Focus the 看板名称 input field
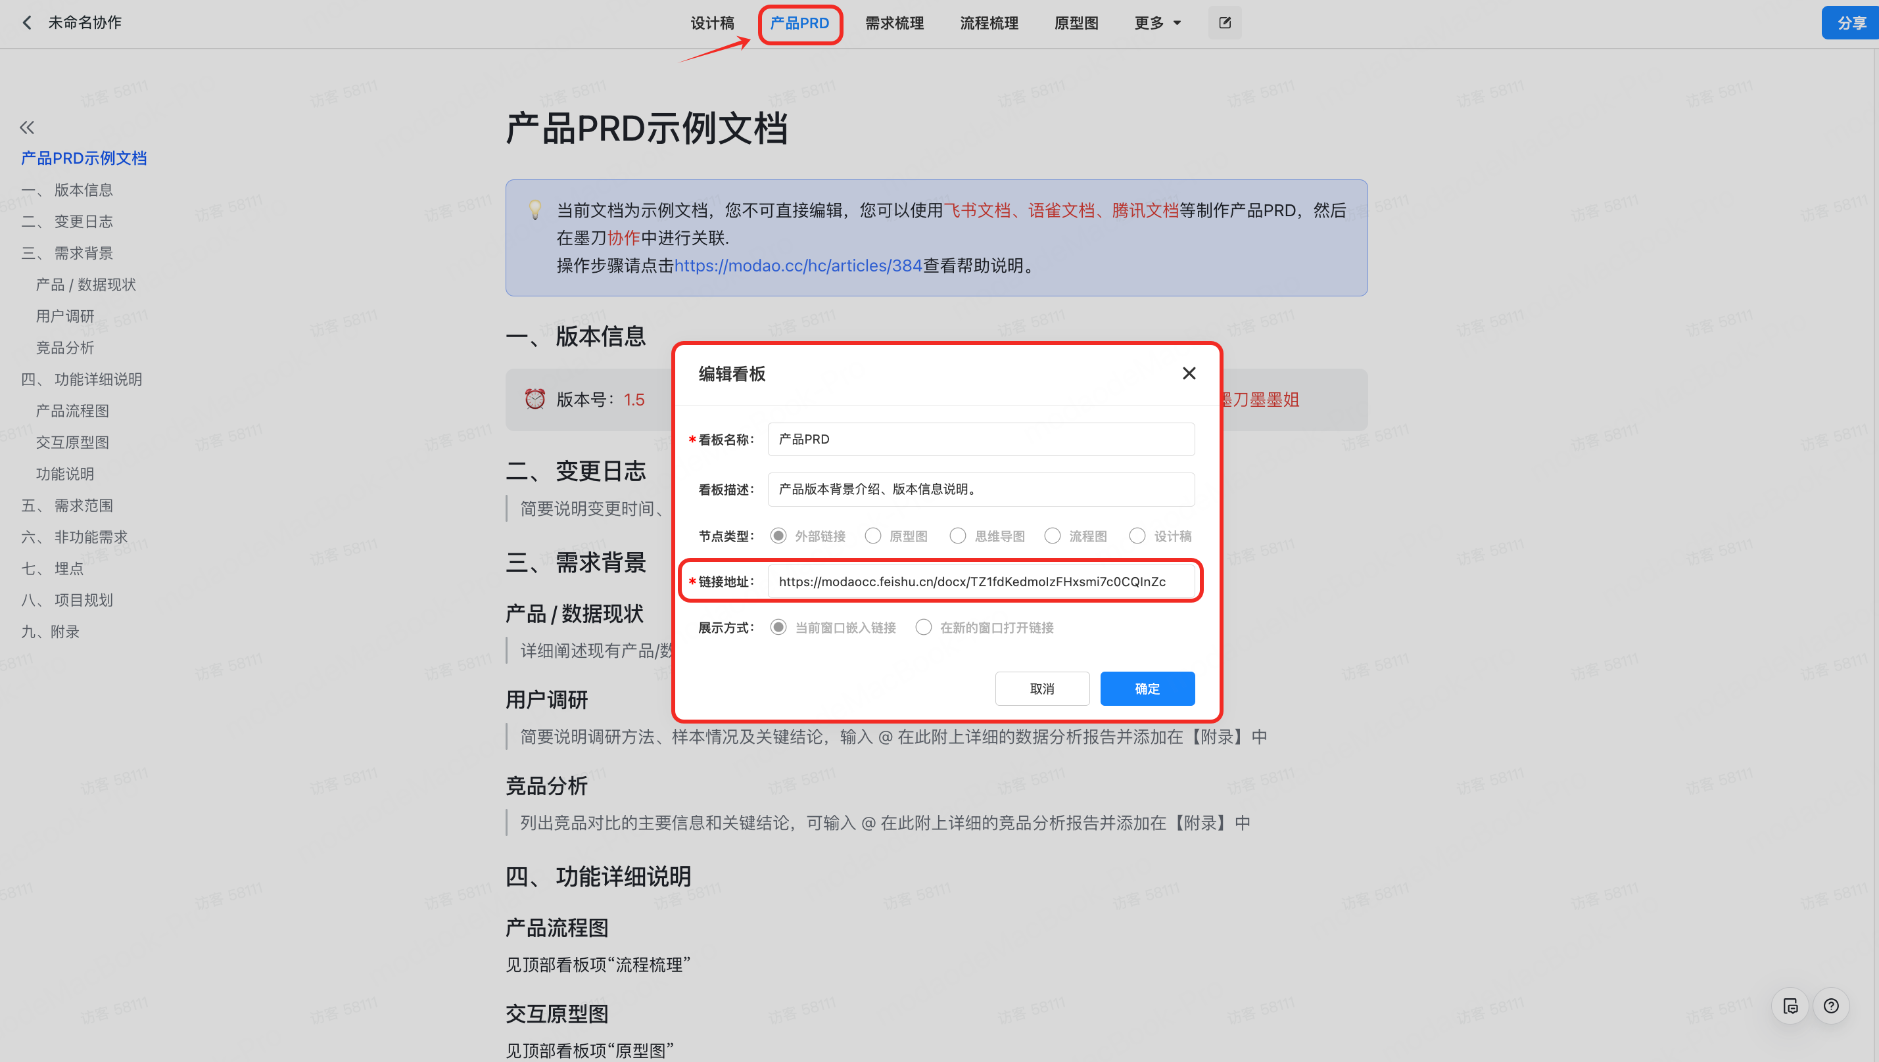Screen dimensions: 1879x1062 [981, 439]
